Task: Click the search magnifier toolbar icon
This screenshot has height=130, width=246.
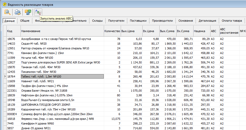Action: [x=7, y=12]
